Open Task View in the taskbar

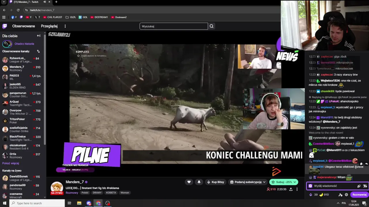(69, 203)
